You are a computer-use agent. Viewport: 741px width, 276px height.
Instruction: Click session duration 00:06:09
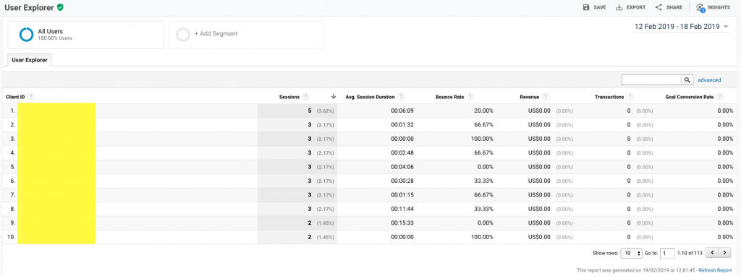[402, 111]
